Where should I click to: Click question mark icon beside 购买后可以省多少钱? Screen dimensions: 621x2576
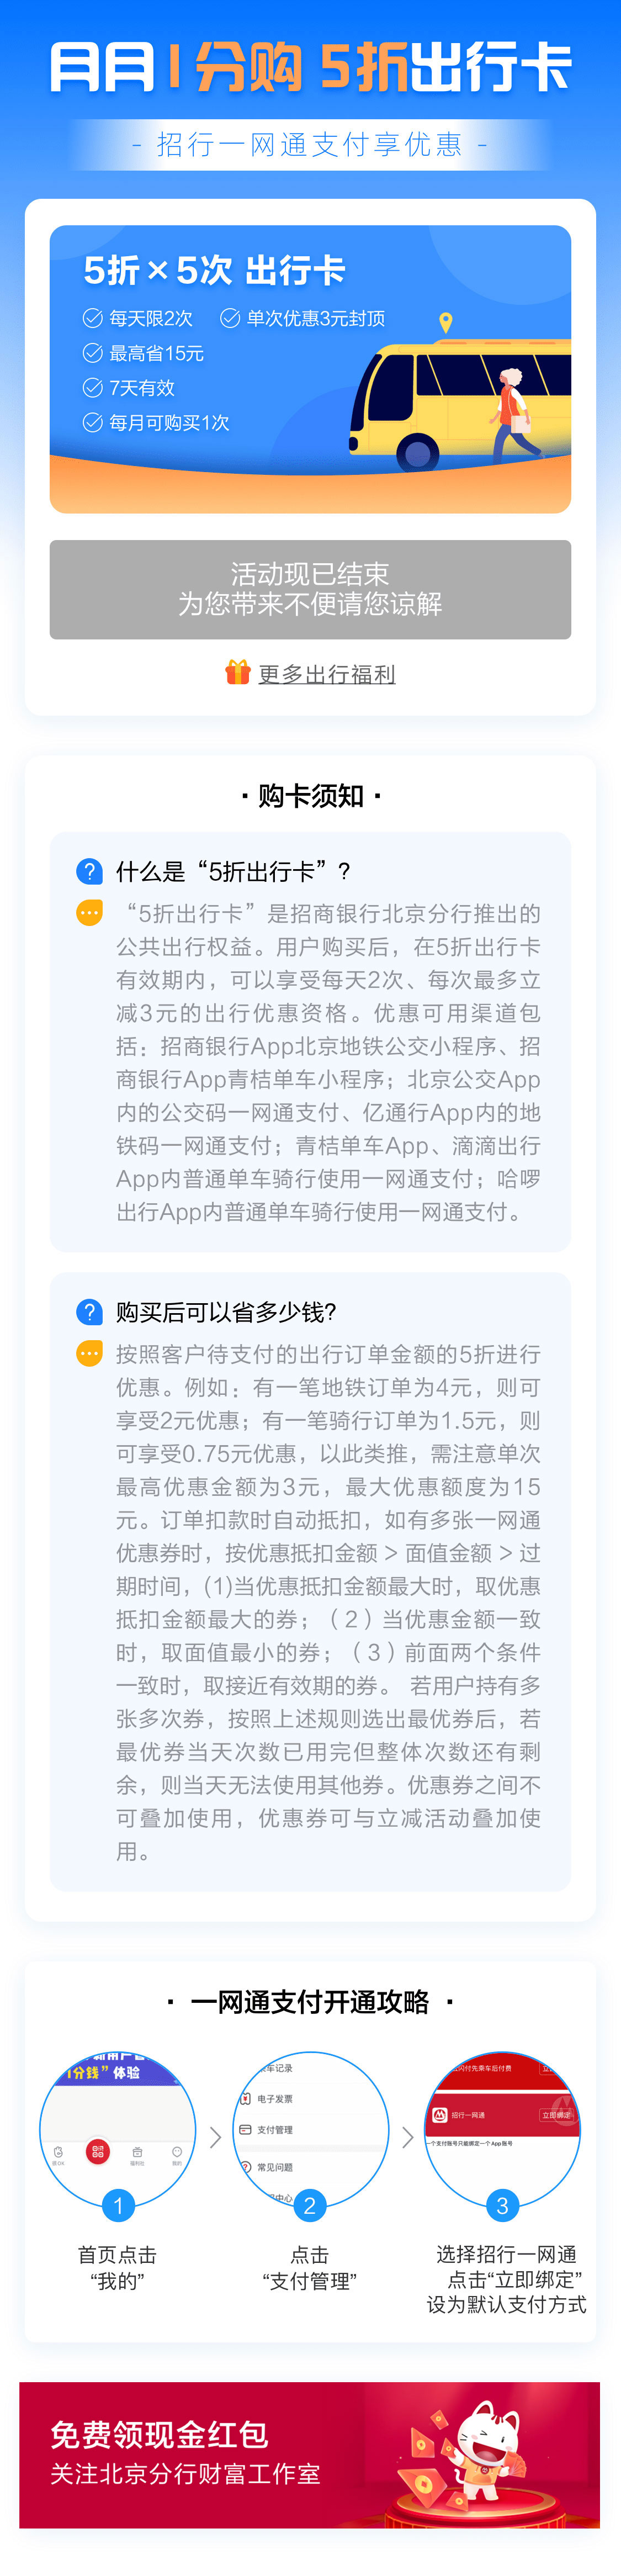point(89,1311)
